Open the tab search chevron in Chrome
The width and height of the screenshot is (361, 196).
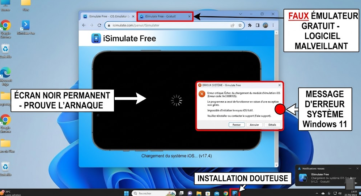click(x=240, y=14)
